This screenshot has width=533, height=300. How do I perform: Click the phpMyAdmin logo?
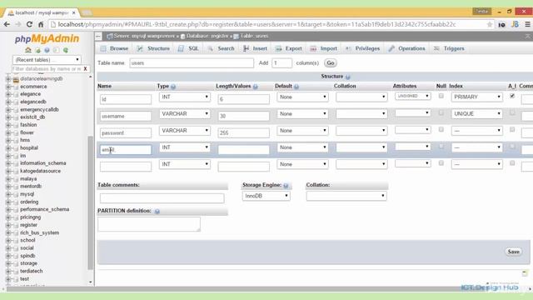point(47,39)
